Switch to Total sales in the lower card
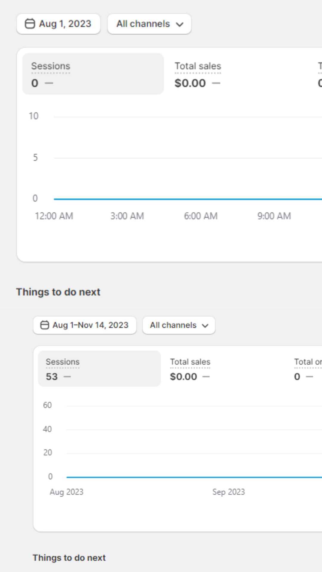This screenshot has height=572, width=322. coord(190,369)
